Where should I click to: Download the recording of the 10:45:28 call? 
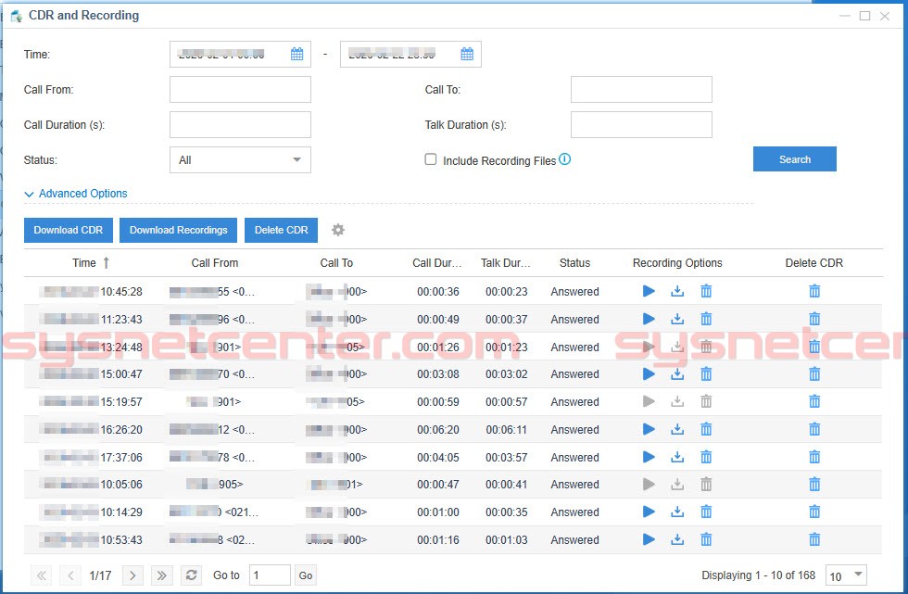coord(676,291)
